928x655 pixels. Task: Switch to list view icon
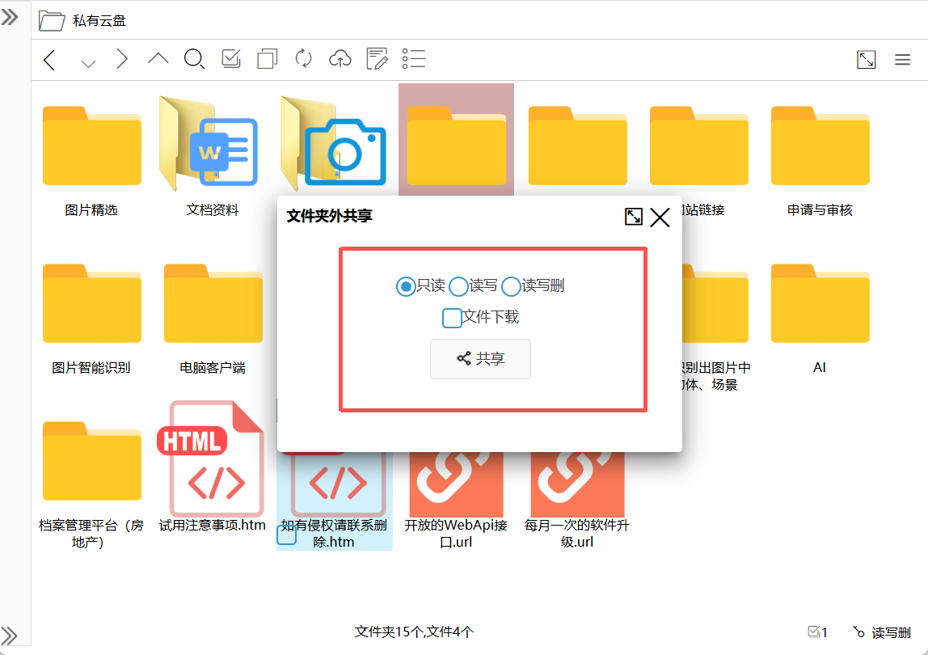414,58
